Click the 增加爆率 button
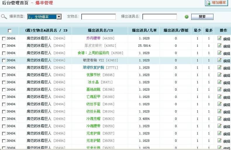Screen dimensions: 231x150 [216, 3]
